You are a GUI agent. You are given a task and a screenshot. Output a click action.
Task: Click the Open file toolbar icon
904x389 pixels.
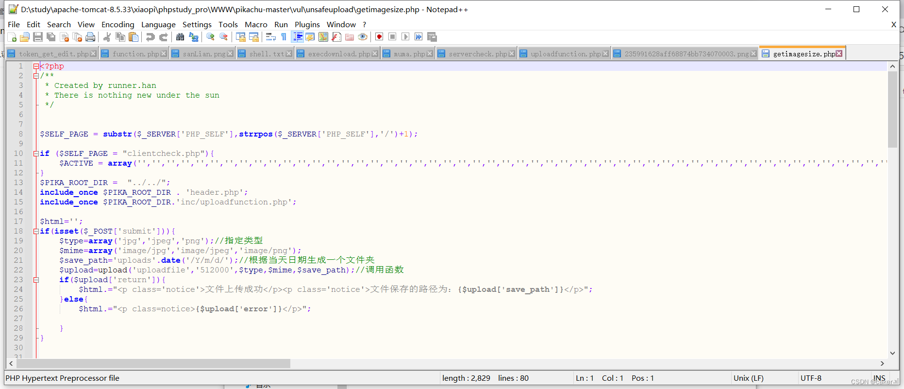coord(25,37)
